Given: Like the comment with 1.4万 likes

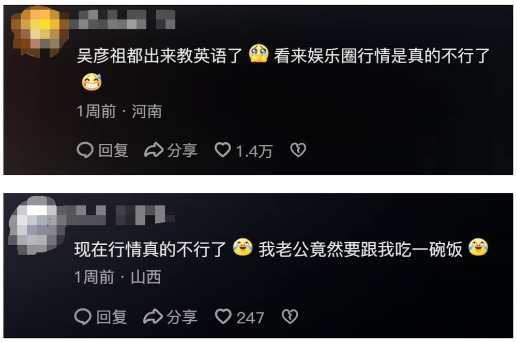Looking at the screenshot, I should (223, 150).
